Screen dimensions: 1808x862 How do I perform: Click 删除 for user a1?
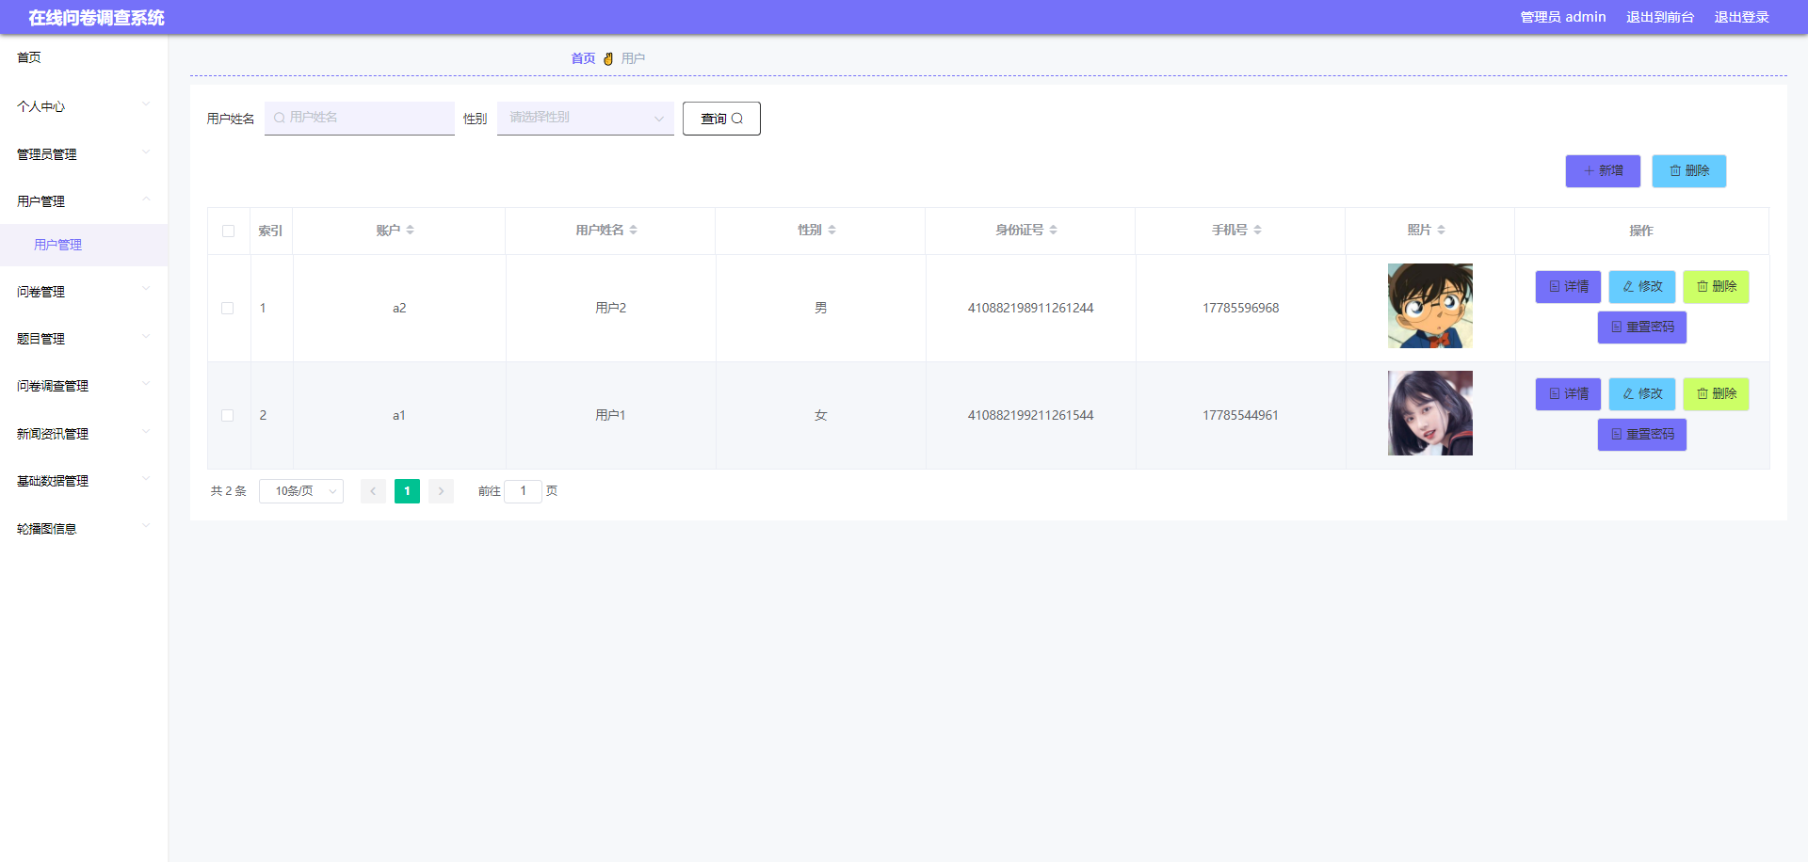tap(1717, 394)
